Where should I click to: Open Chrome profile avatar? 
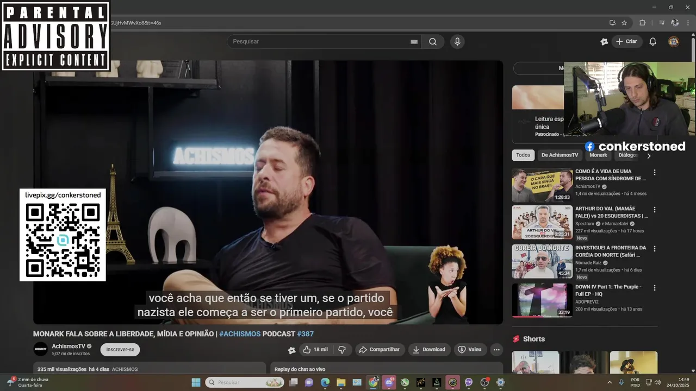(x=675, y=23)
